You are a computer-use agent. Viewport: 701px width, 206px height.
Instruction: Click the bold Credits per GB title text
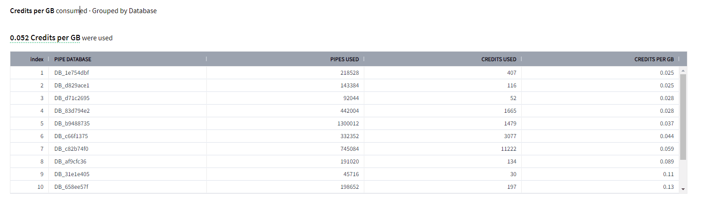[32, 11]
